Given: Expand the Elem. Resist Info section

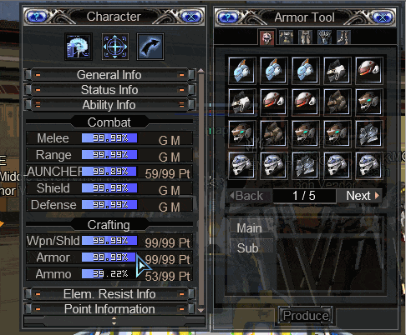Looking at the screenshot, I should pyautogui.click(x=109, y=294).
